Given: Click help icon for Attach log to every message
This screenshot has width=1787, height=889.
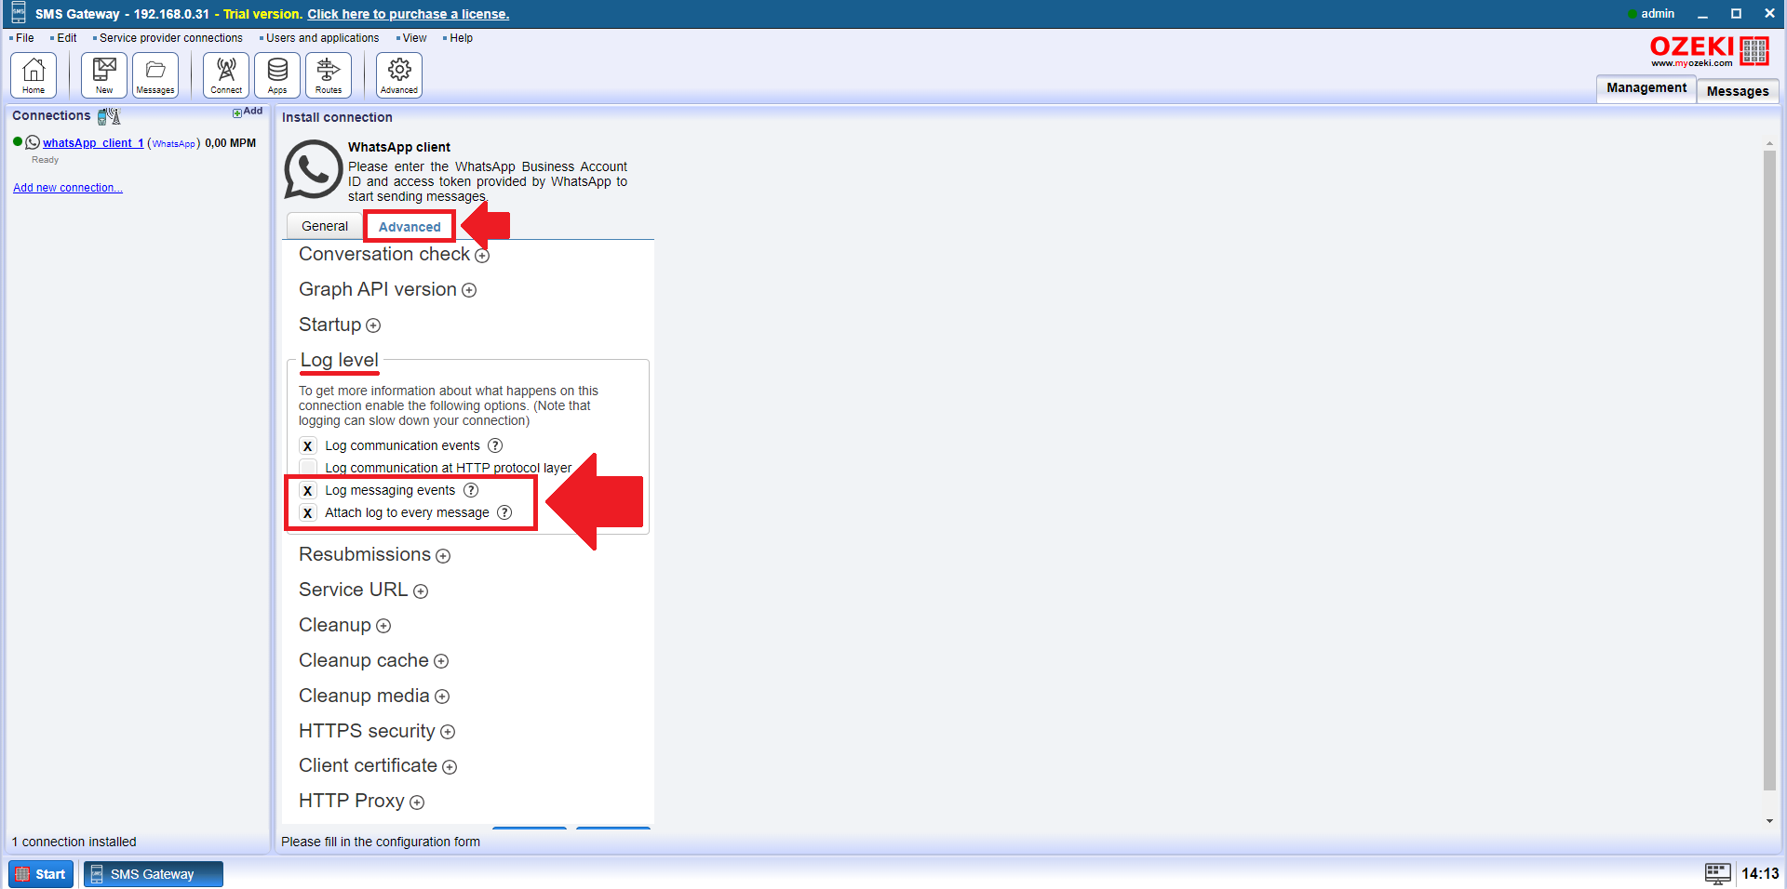Looking at the screenshot, I should (x=504, y=512).
